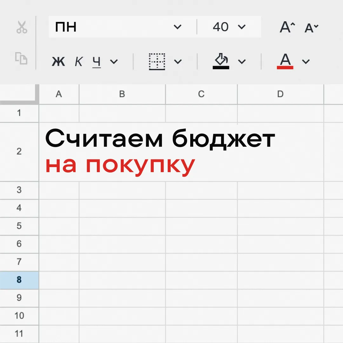343x343 pixels.
Task: Open the font color dropdown arrow
Action: click(x=306, y=62)
